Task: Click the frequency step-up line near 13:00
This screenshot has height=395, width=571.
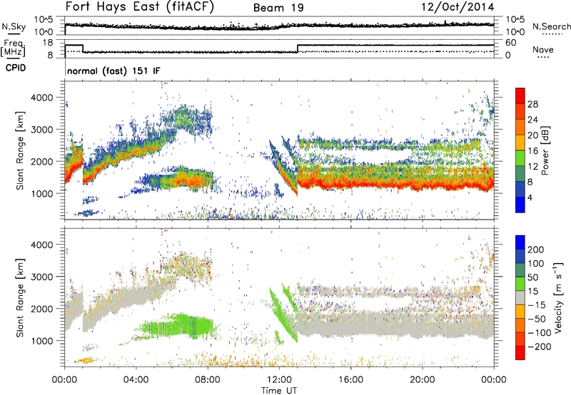Action: coord(298,48)
